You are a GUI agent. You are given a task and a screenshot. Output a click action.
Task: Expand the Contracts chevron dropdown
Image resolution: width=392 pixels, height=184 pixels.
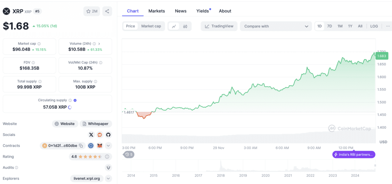click(x=108, y=145)
